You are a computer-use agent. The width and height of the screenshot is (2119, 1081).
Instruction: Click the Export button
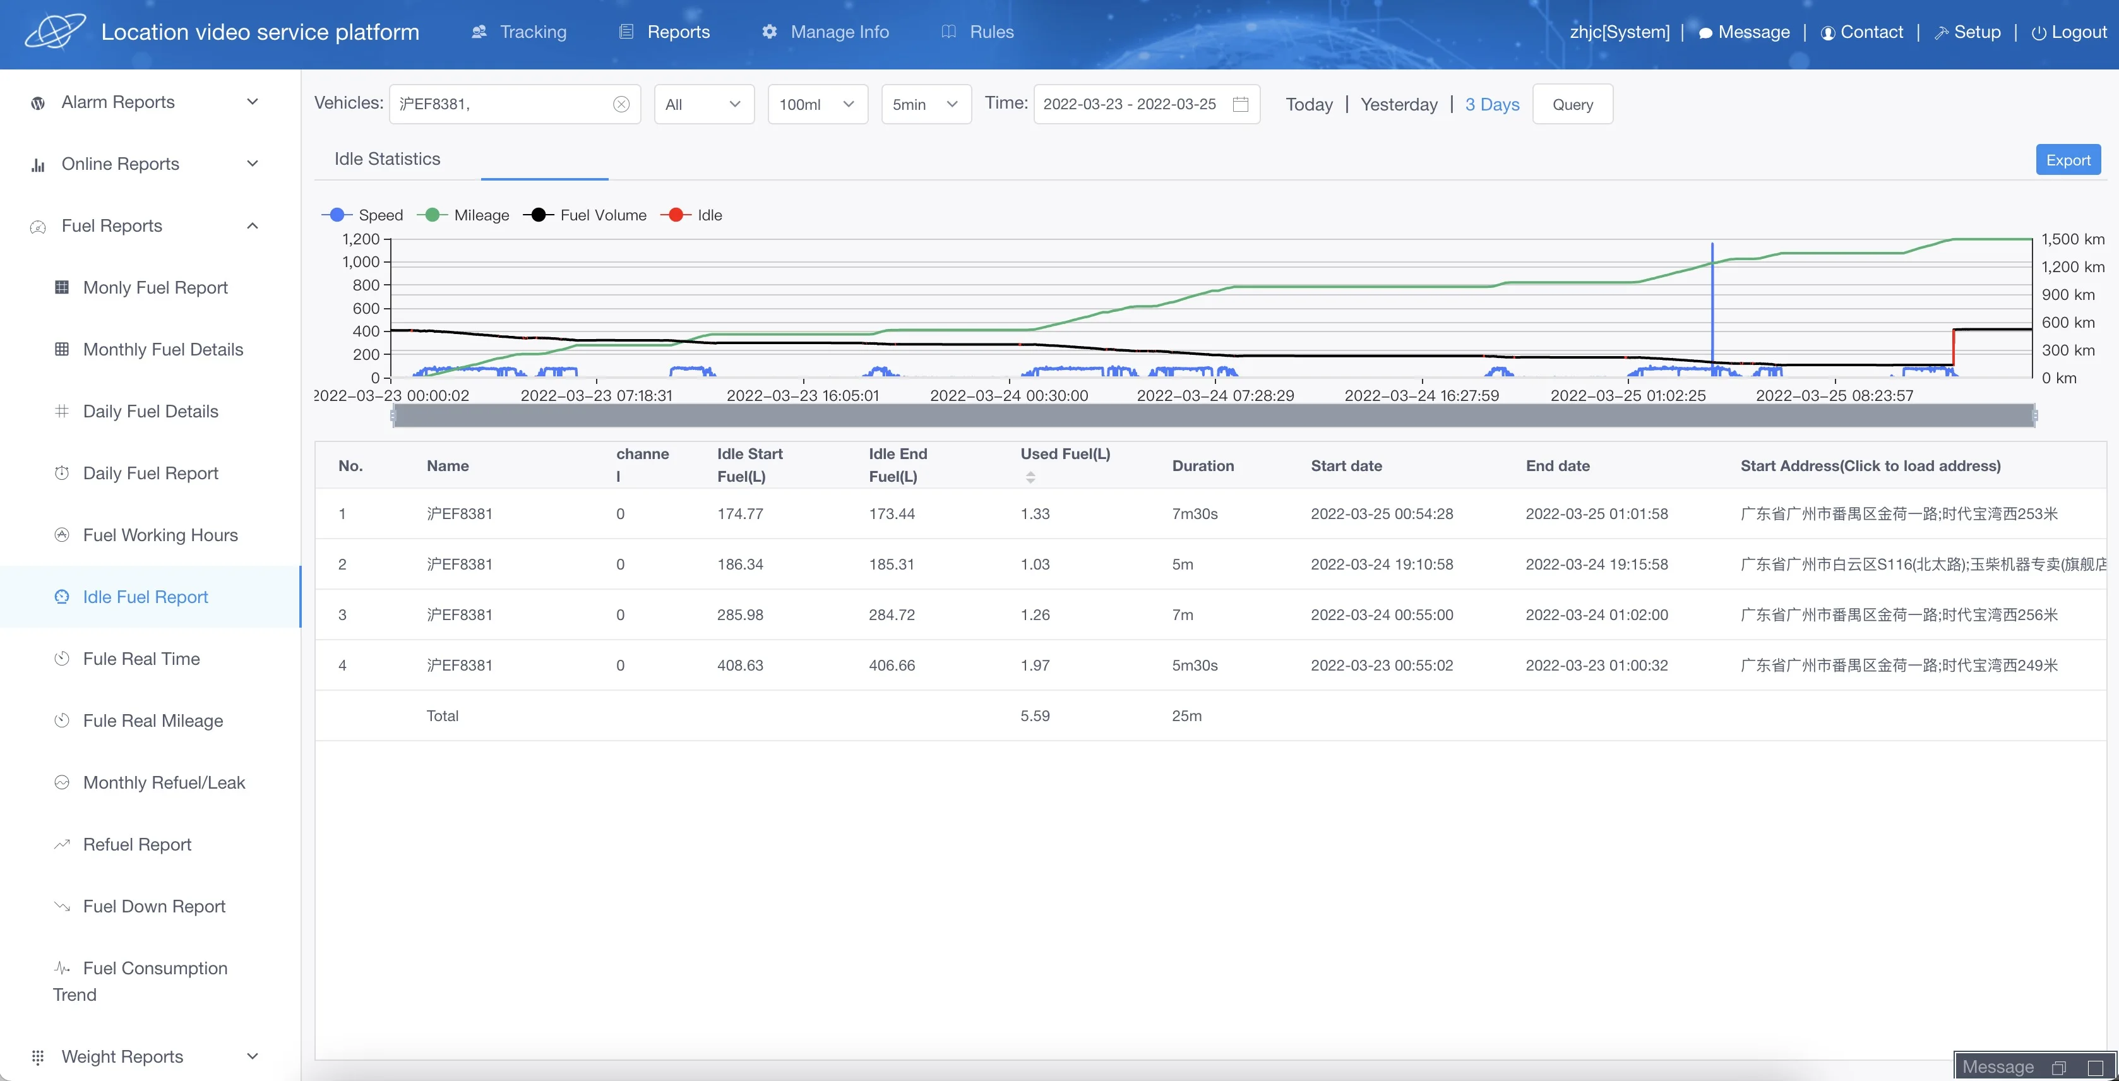2067,160
